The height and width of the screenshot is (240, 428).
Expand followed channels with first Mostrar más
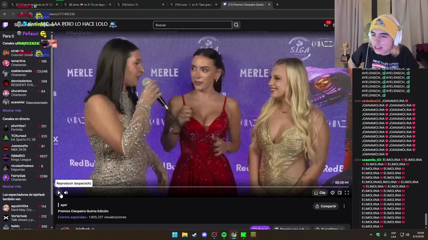point(12,111)
